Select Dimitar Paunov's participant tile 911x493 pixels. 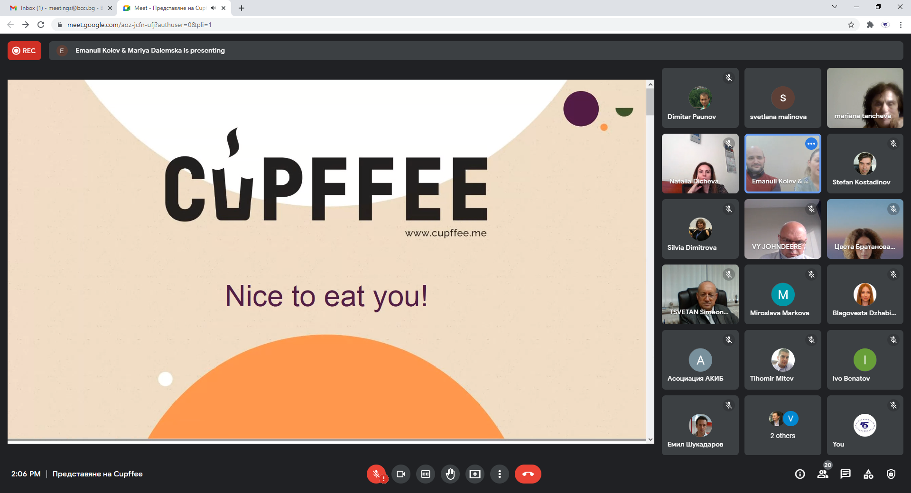[700, 98]
